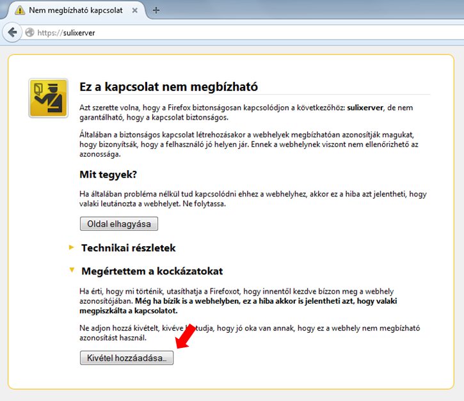Click the 'Technikai részletek' heading

tap(128, 248)
